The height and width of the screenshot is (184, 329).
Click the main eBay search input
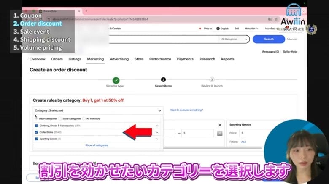tap(164, 39)
